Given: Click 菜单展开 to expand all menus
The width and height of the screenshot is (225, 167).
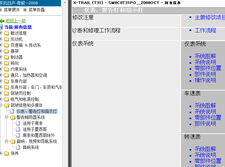Looking at the screenshot, I should [x=11, y=10].
